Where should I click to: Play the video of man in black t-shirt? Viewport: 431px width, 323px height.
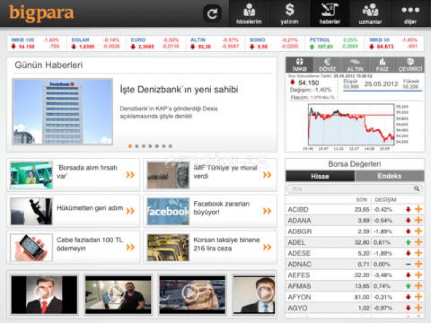pyautogui.click(x=118, y=294)
